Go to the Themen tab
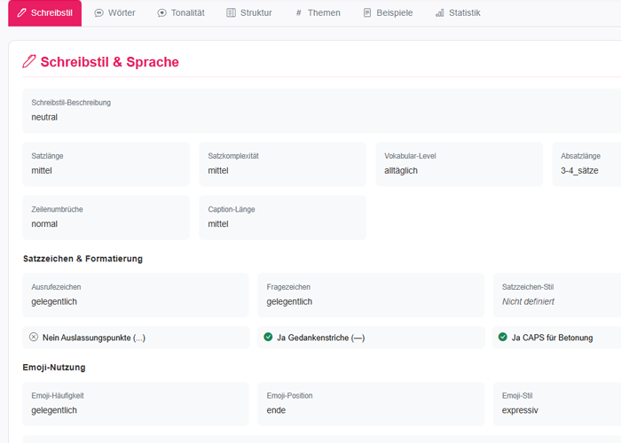Viewport: 621px width, 443px height. tap(318, 13)
